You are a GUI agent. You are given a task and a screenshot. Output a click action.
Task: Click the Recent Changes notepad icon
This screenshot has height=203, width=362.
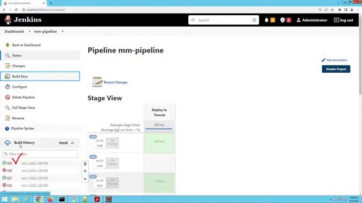97,82
